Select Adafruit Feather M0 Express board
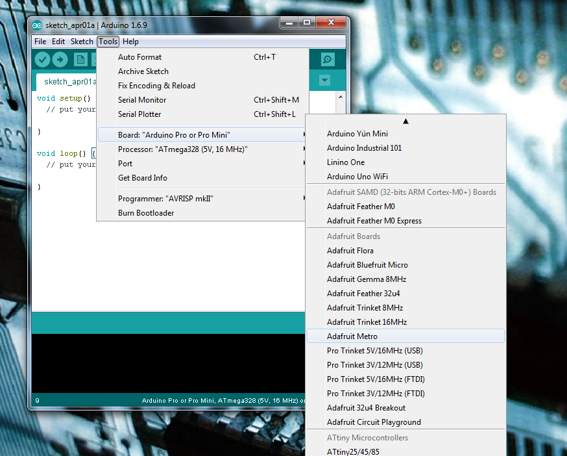This screenshot has width=567, height=456. [405, 221]
